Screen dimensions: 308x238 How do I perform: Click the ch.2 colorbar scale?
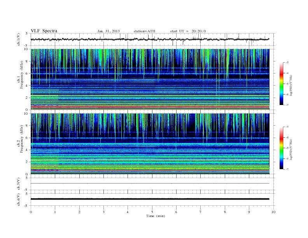point(281,148)
